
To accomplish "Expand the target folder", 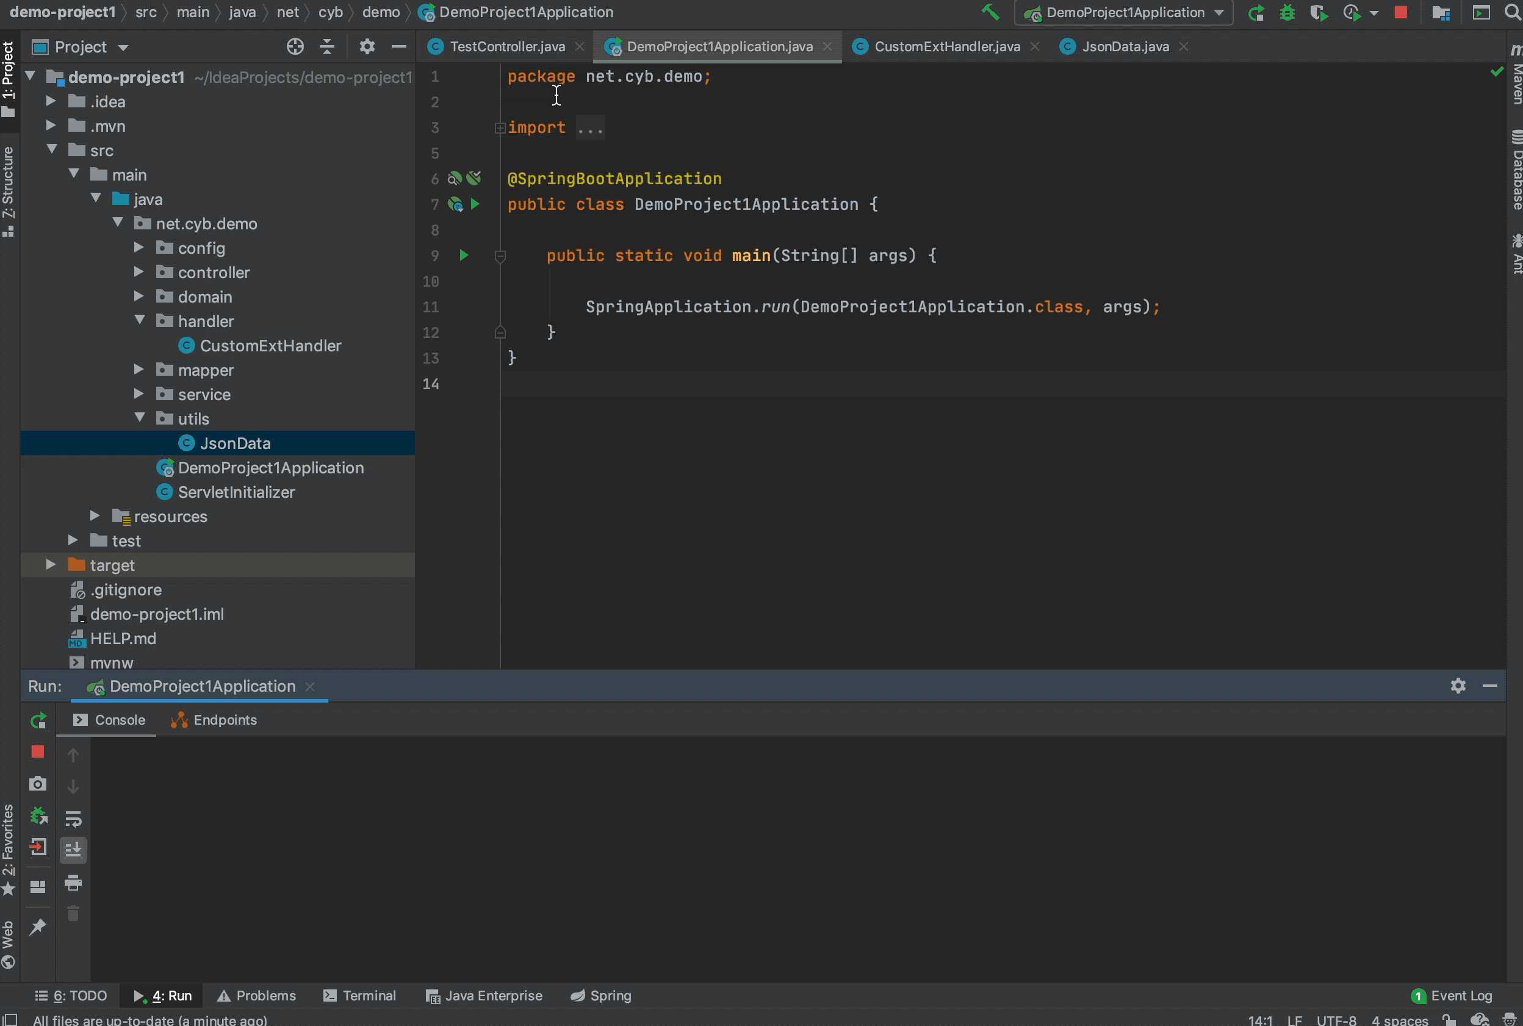I will coord(51,564).
